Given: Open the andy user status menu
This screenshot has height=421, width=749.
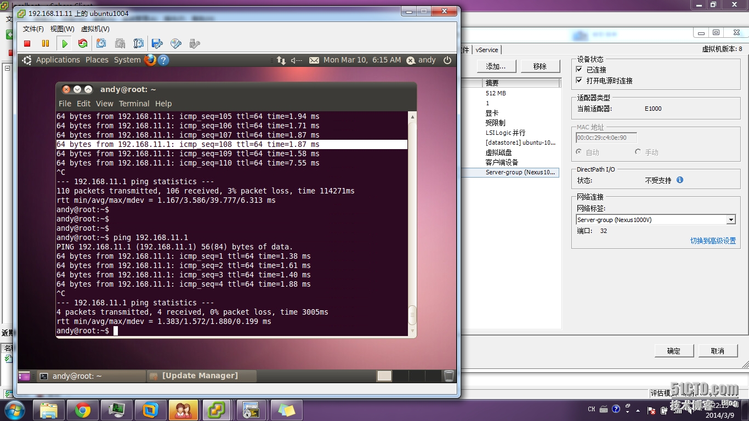Looking at the screenshot, I should 421,60.
